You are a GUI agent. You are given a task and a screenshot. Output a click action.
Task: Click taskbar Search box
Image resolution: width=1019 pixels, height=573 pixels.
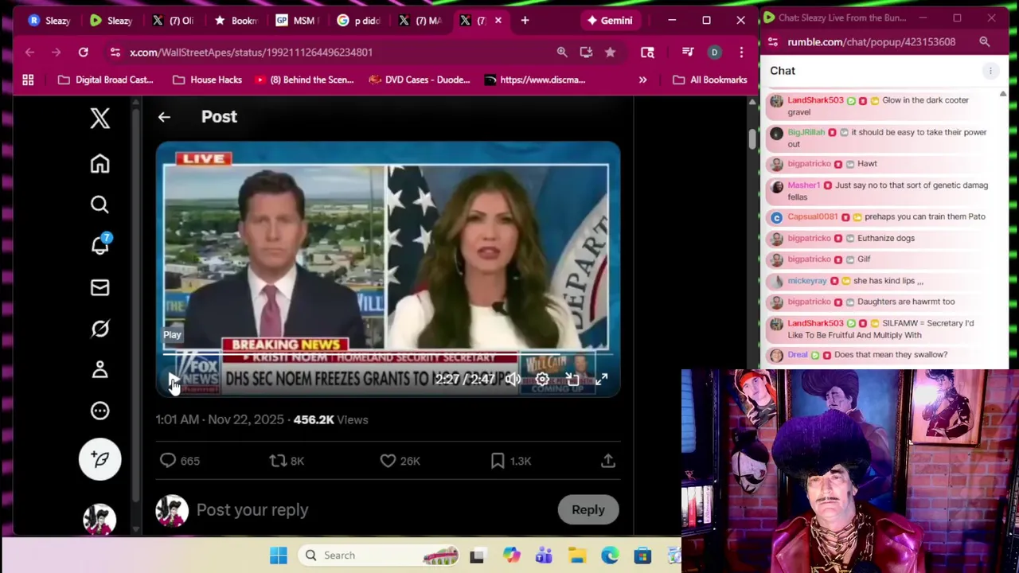coord(381,555)
